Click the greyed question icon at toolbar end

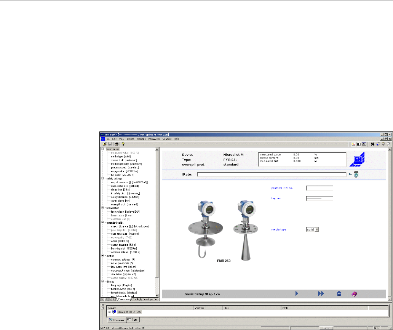click(388, 144)
